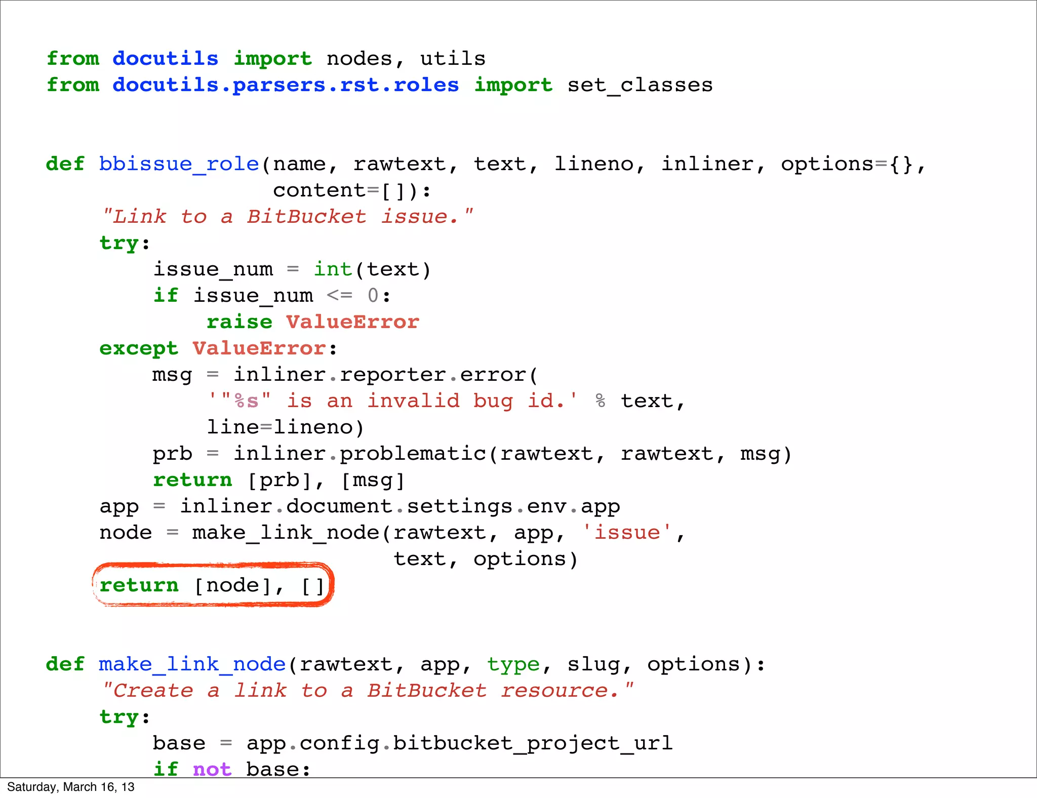
Task: Click the line 'from docutils import nodes, utils'
Action: 266,59
